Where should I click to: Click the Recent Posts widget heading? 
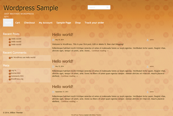pyautogui.click(x=11, y=34)
